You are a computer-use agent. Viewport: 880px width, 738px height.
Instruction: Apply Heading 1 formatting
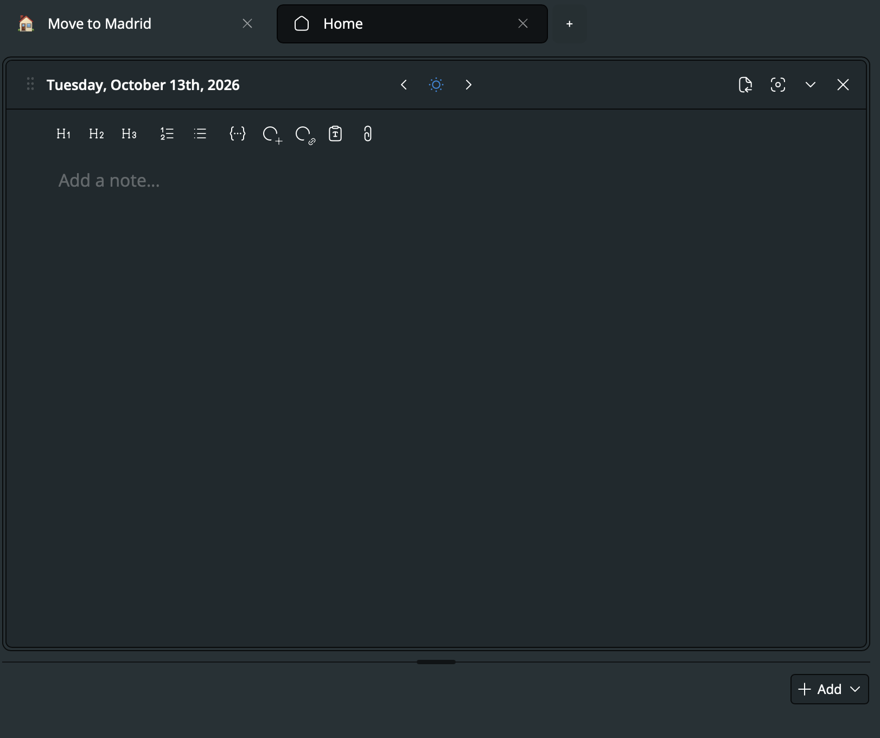tap(63, 134)
